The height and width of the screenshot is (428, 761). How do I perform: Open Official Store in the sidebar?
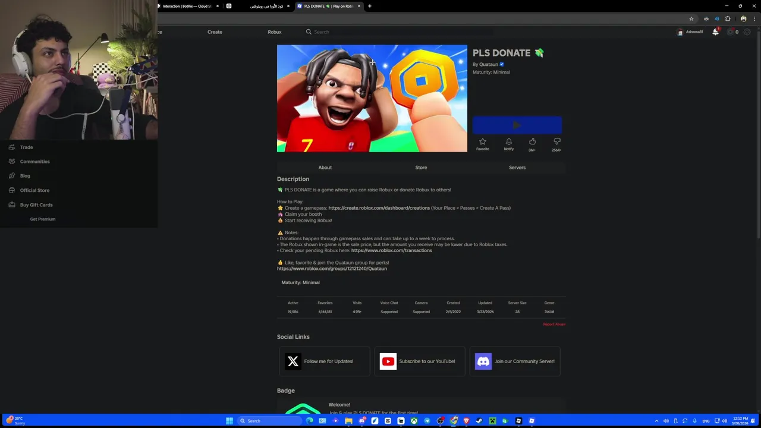(34, 190)
